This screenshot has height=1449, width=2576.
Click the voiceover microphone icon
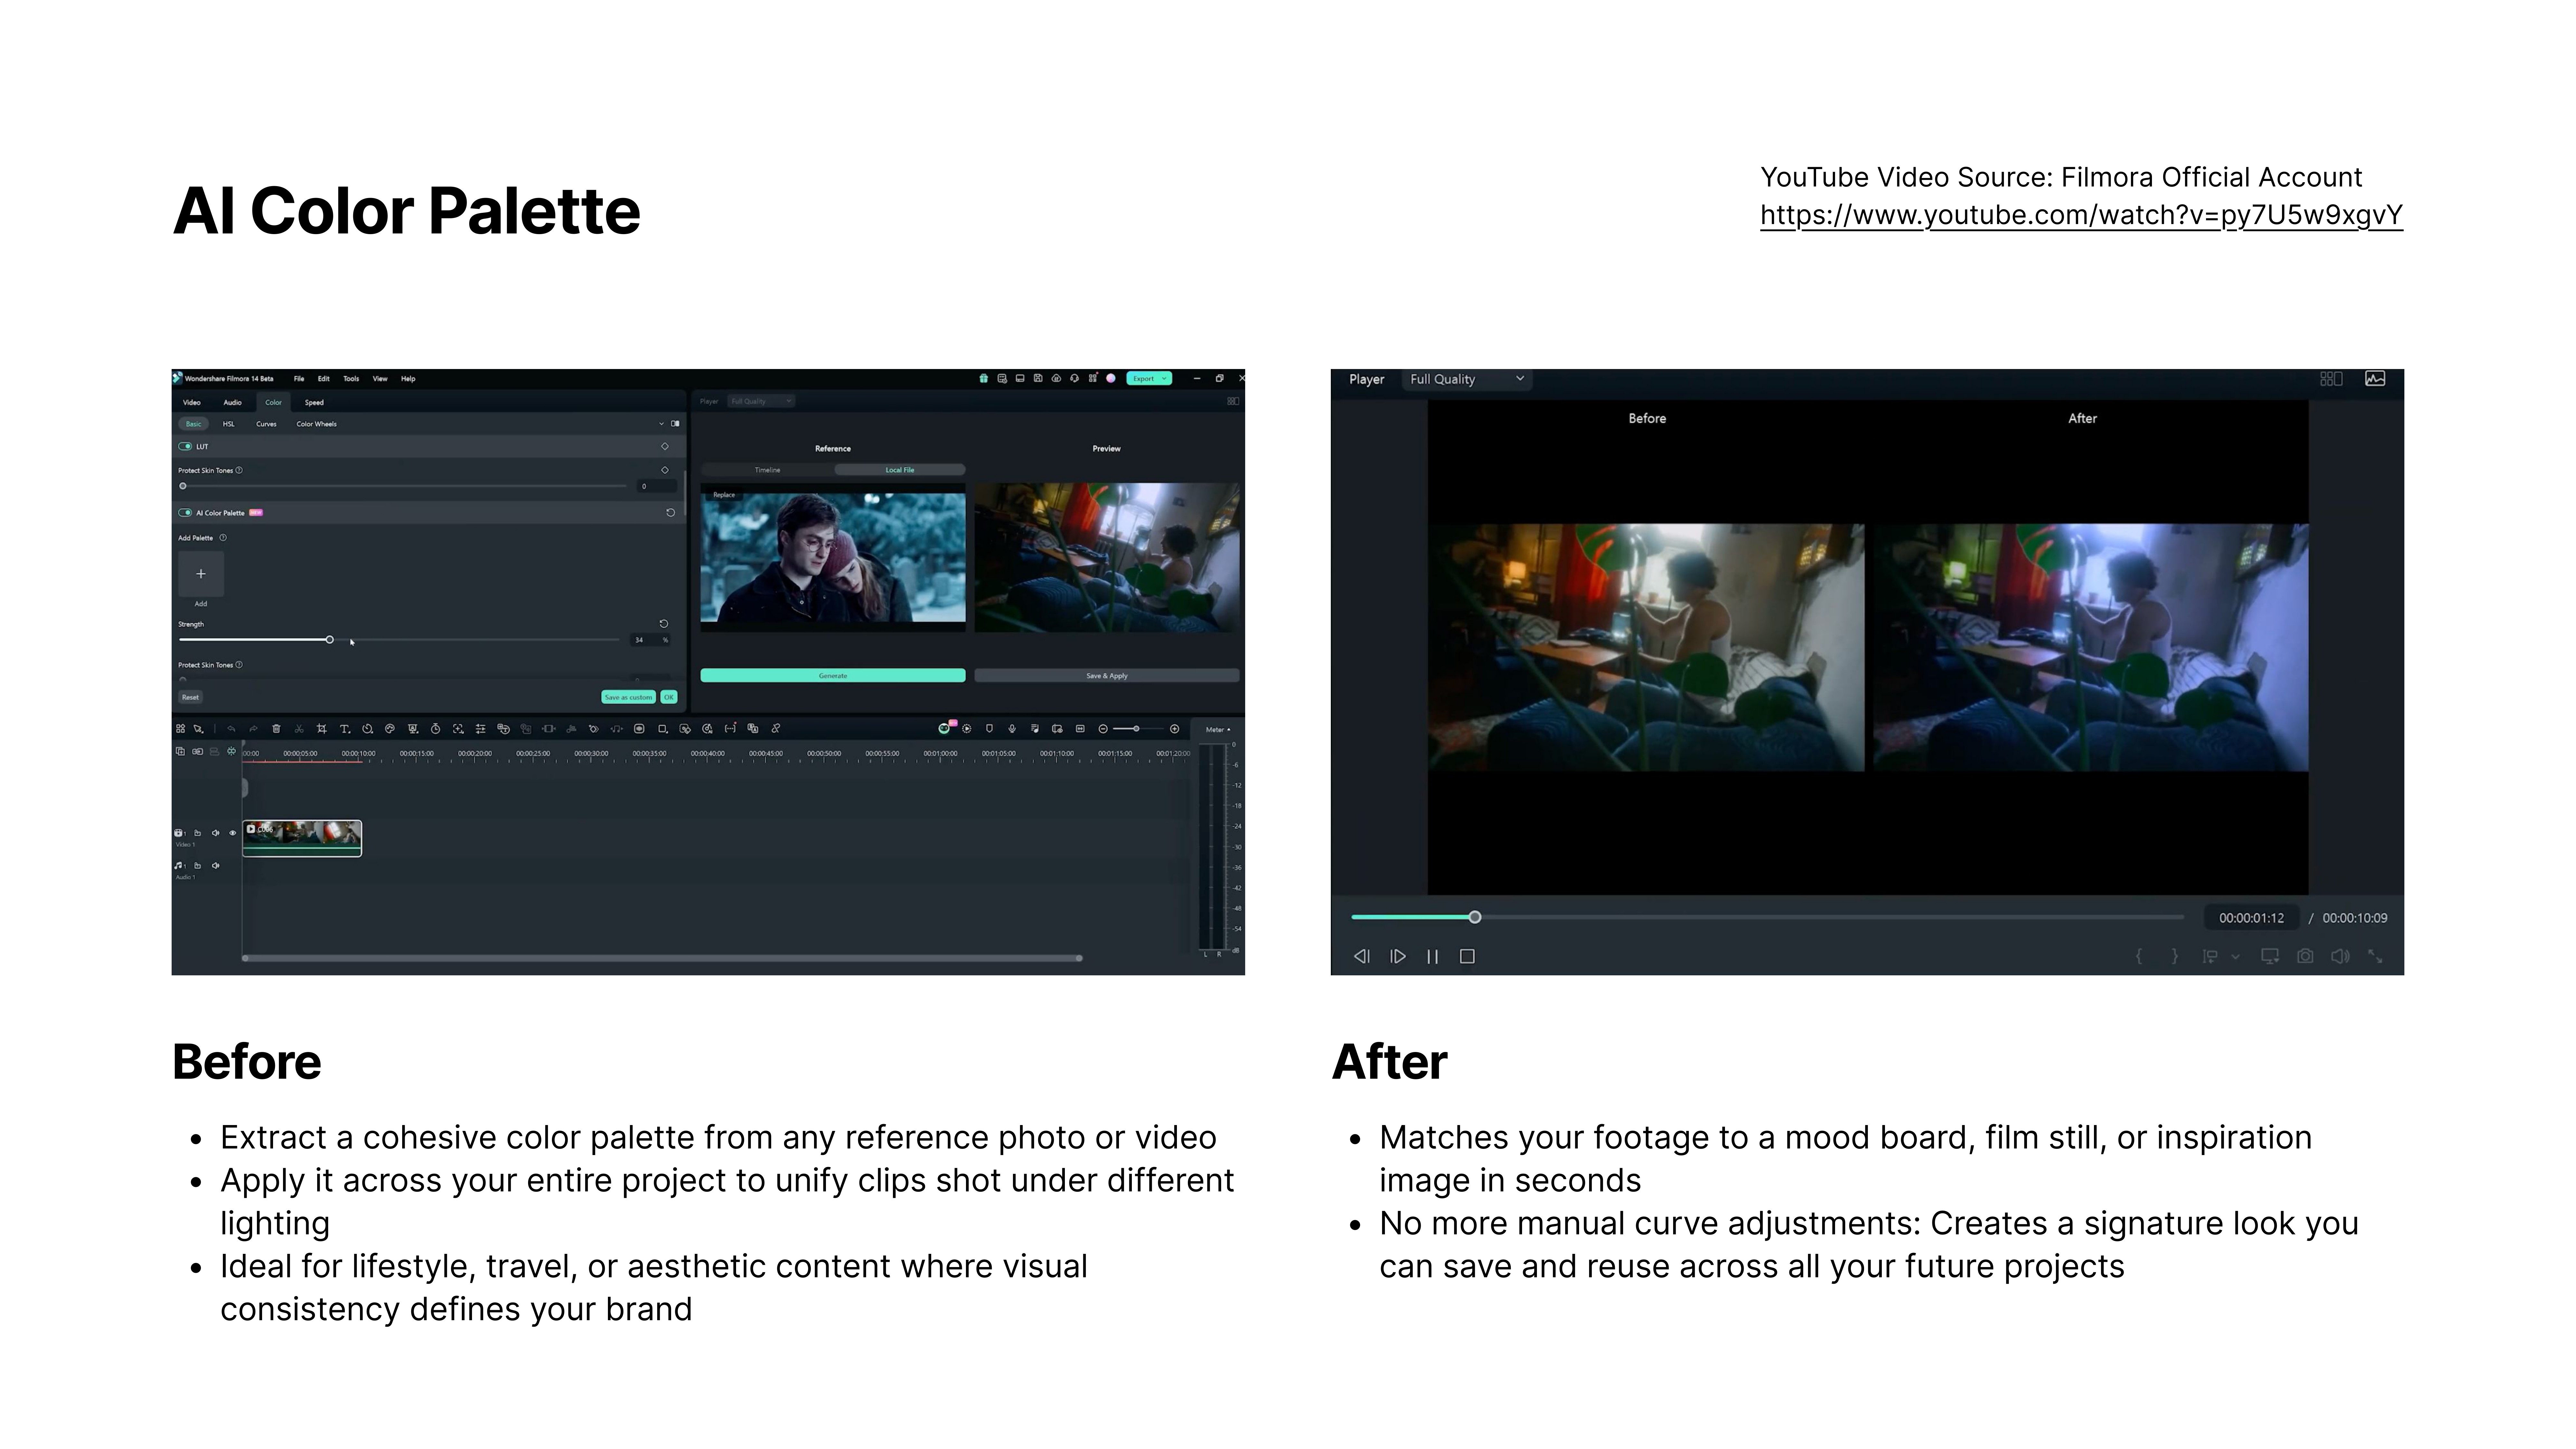[x=1012, y=729]
